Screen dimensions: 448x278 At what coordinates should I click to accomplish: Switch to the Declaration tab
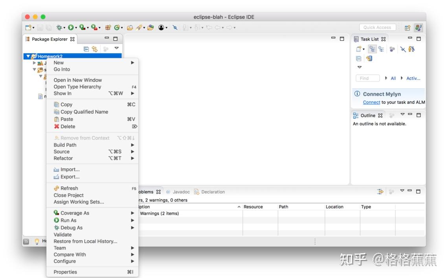click(210, 192)
